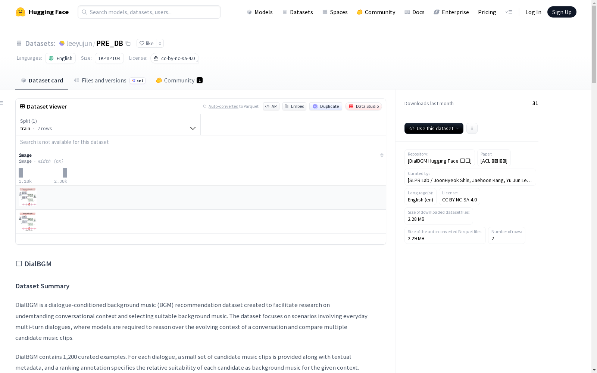Open Spaces in the top navigation

point(335,12)
